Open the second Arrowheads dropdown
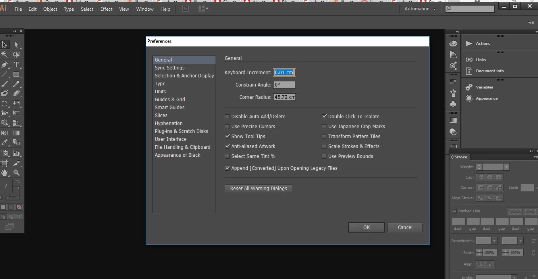This screenshot has width=538, height=279. click(520, 241)
